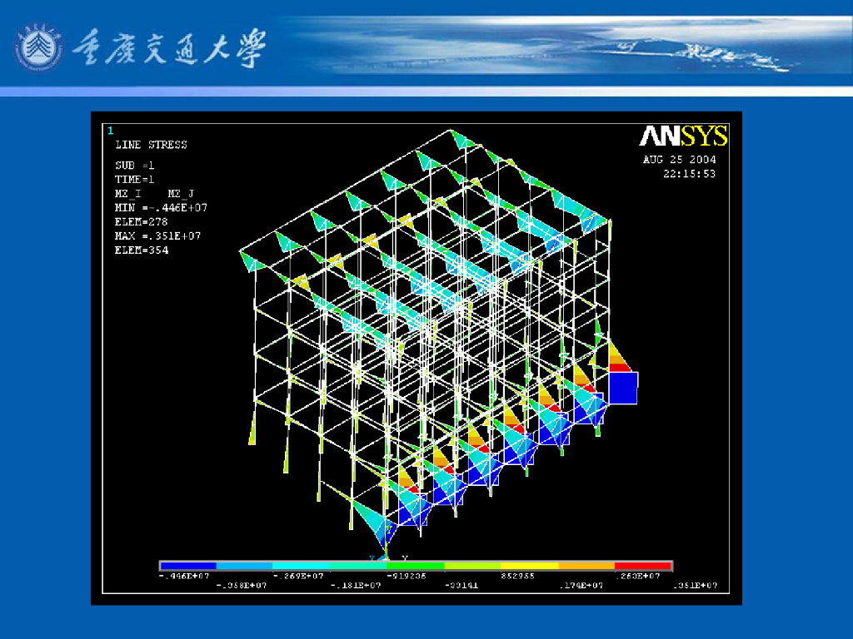Click the window number indicator '1'
The width and height of the screenshot is (853, 639).
point(109,129)
